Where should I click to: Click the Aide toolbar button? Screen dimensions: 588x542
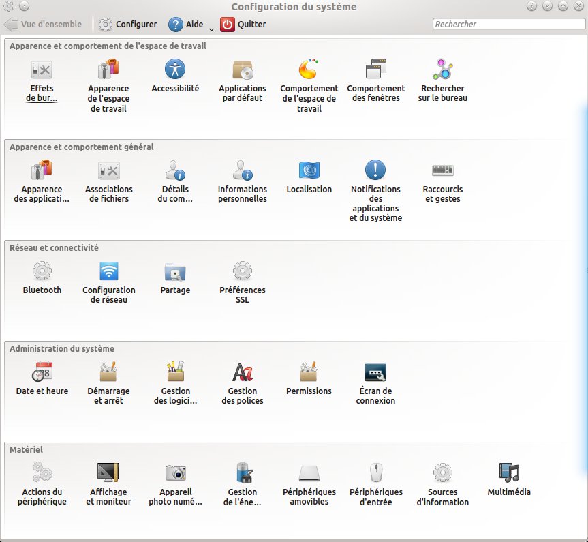click(186, 25)
